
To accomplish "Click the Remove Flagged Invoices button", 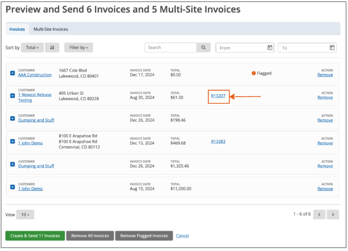I will 144,236.
